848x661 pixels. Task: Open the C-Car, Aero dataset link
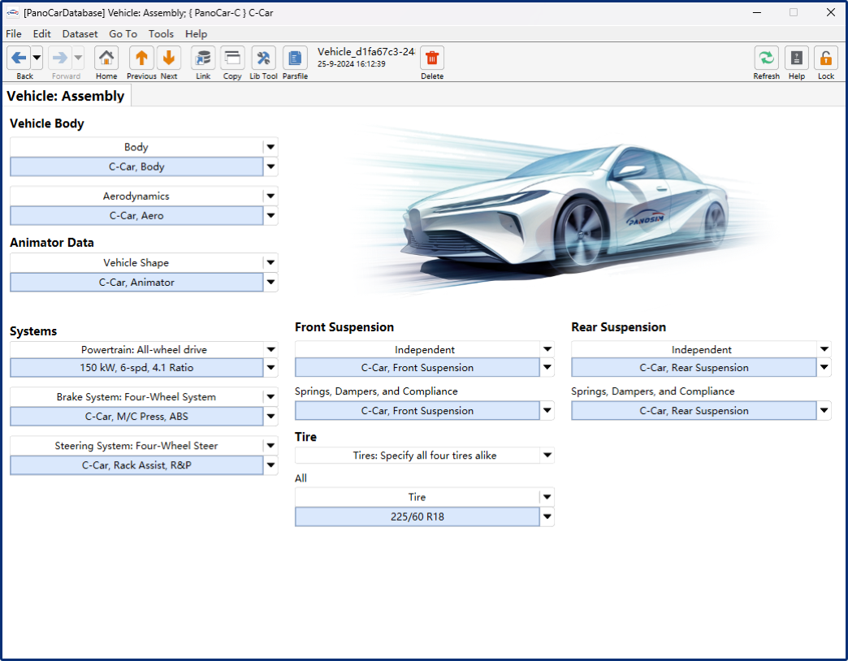click(136, 216)
